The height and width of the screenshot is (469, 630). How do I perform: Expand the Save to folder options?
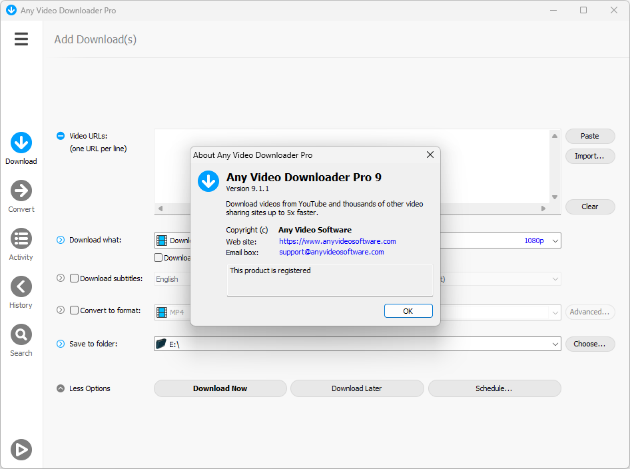(60, 344)
